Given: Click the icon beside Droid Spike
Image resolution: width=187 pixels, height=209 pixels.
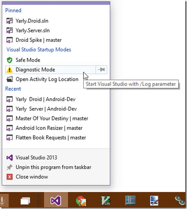Looking at the screenshot, I should tap(10, 40).
